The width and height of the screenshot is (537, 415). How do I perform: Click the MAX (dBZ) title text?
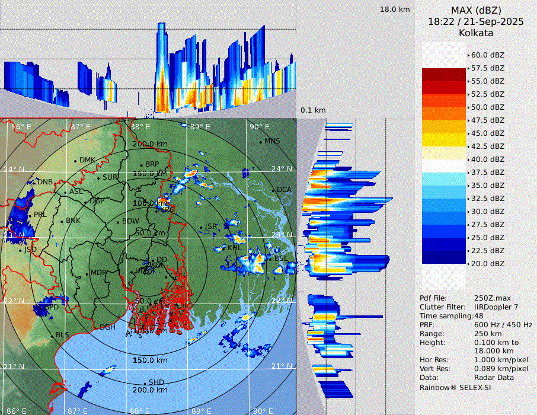[476, 10]
